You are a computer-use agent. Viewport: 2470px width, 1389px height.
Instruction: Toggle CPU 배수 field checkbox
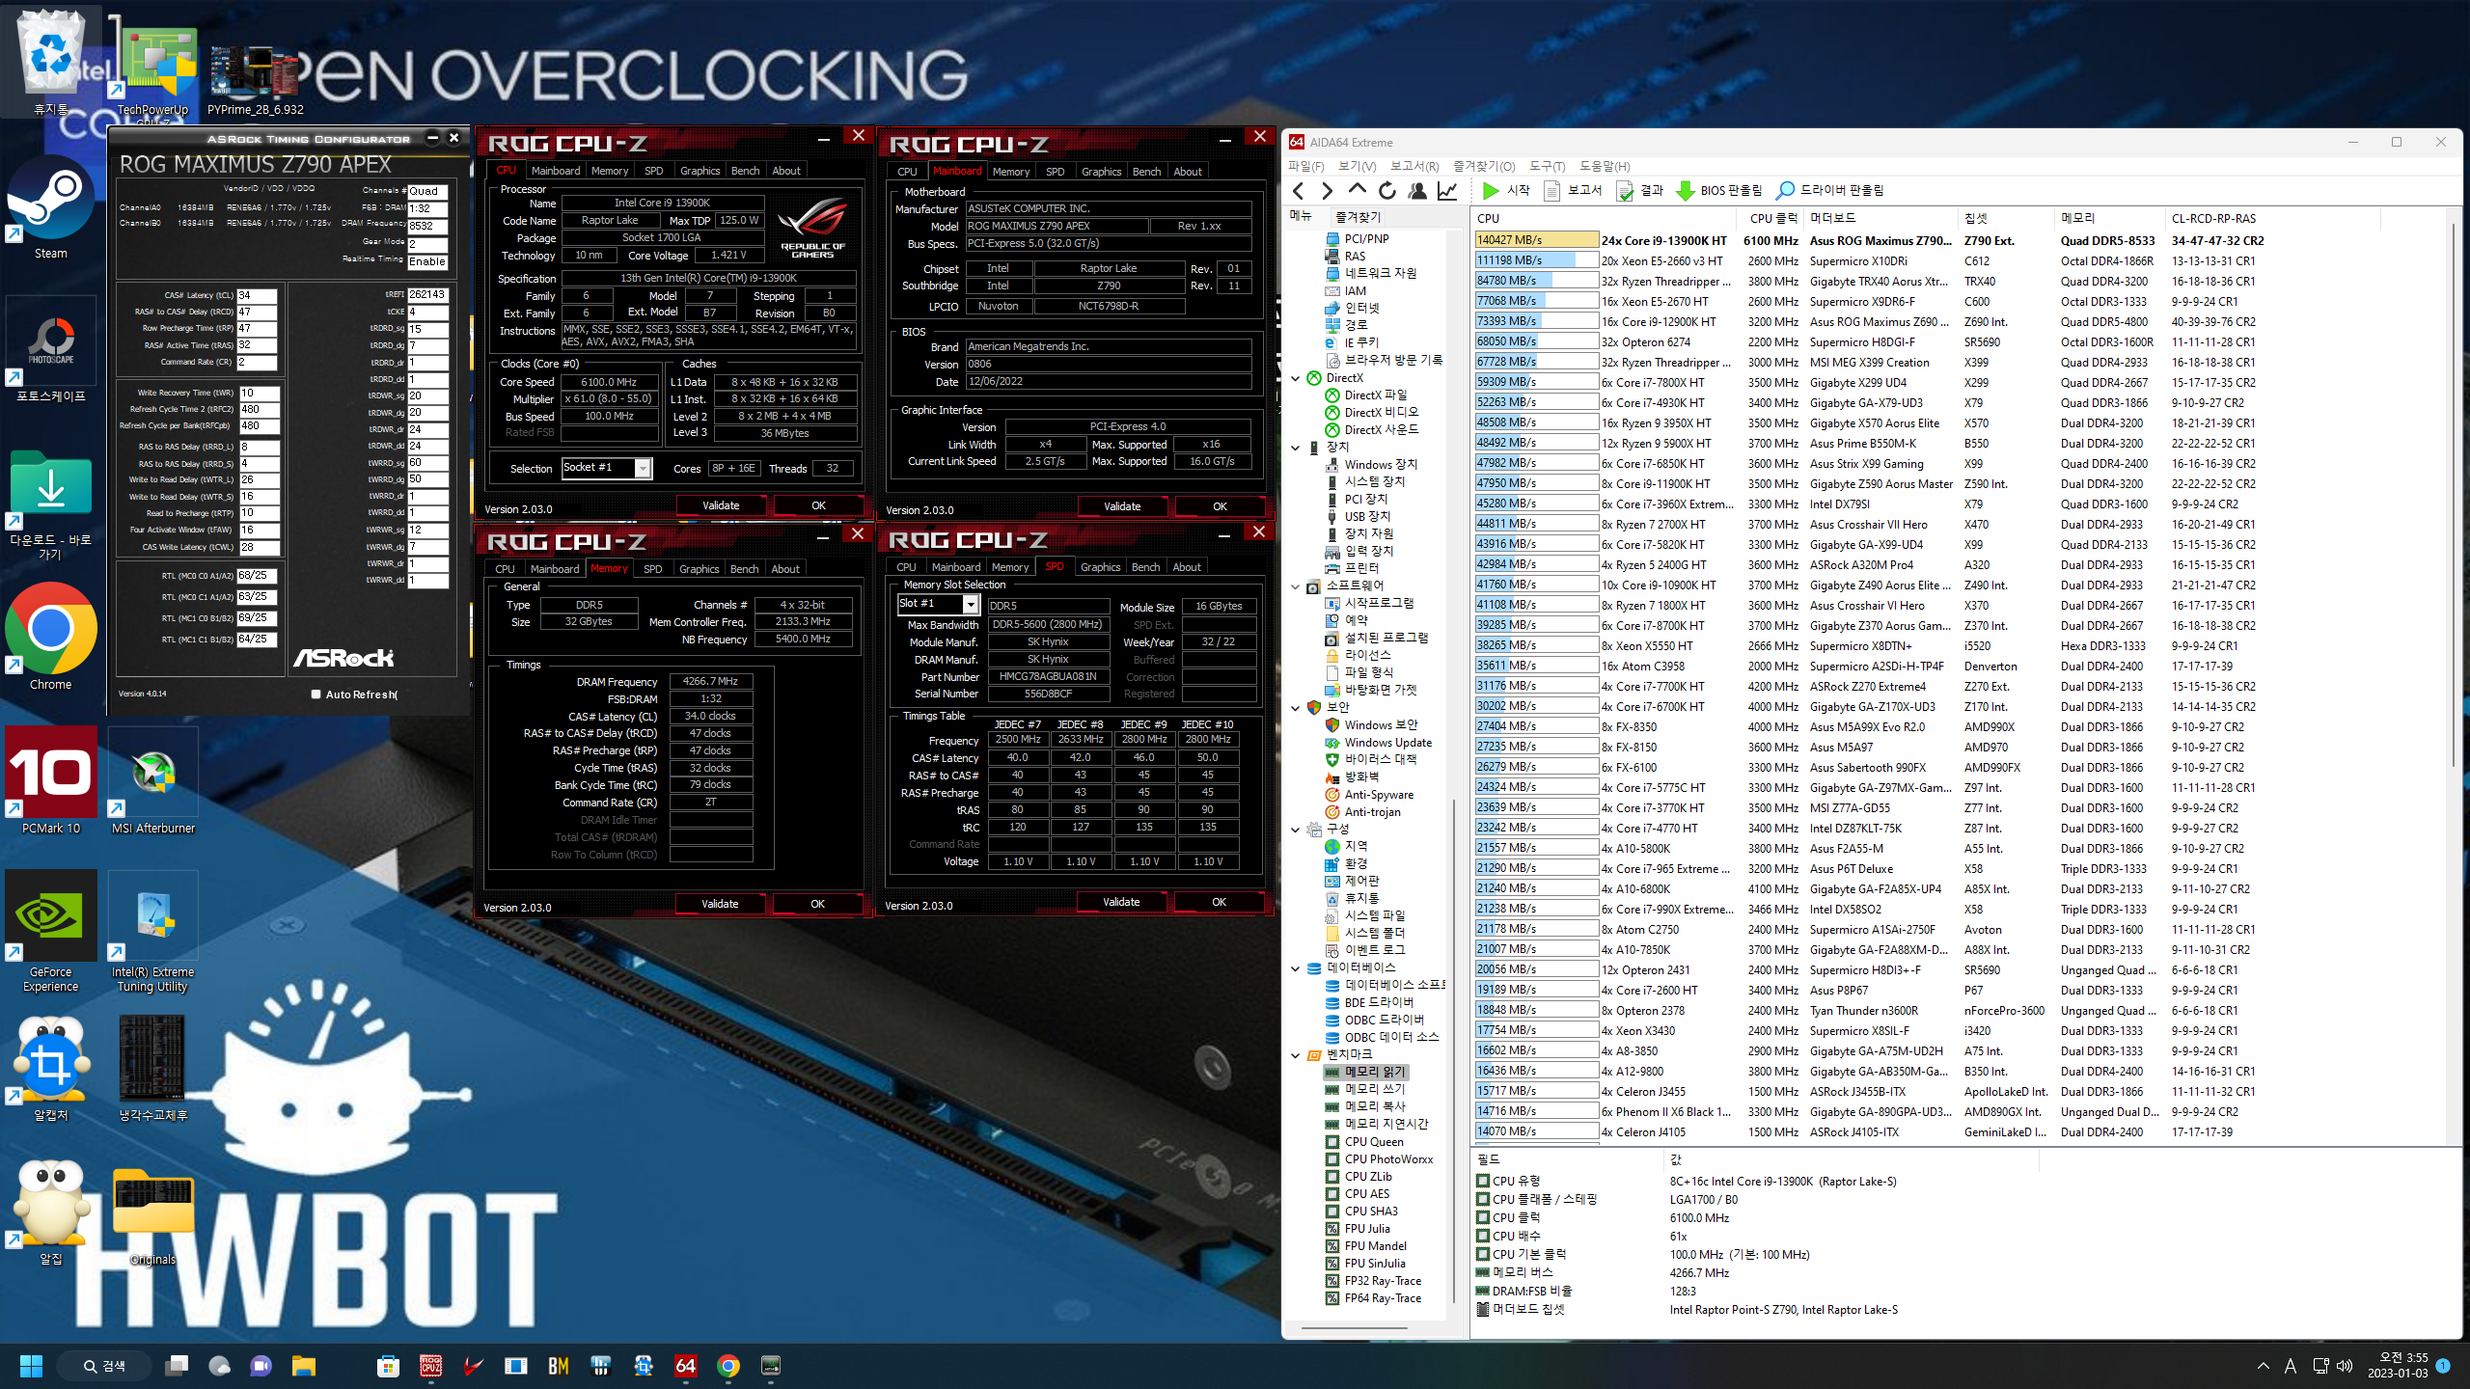[x=1483, y=1236]
